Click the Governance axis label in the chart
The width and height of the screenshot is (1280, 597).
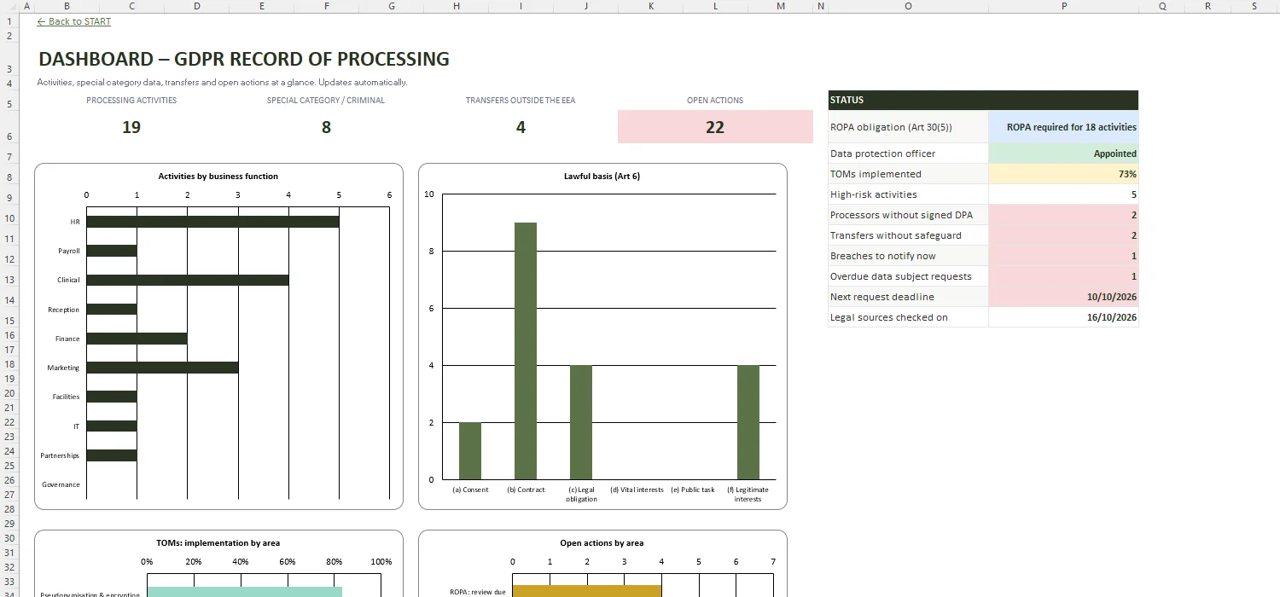[61, 484]
